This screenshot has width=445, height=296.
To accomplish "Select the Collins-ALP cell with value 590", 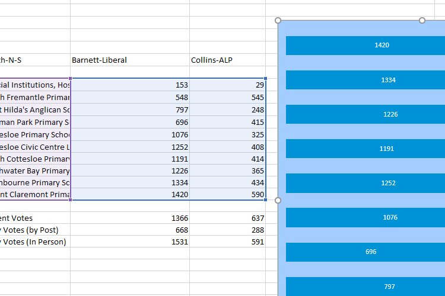I will (227, 194).
